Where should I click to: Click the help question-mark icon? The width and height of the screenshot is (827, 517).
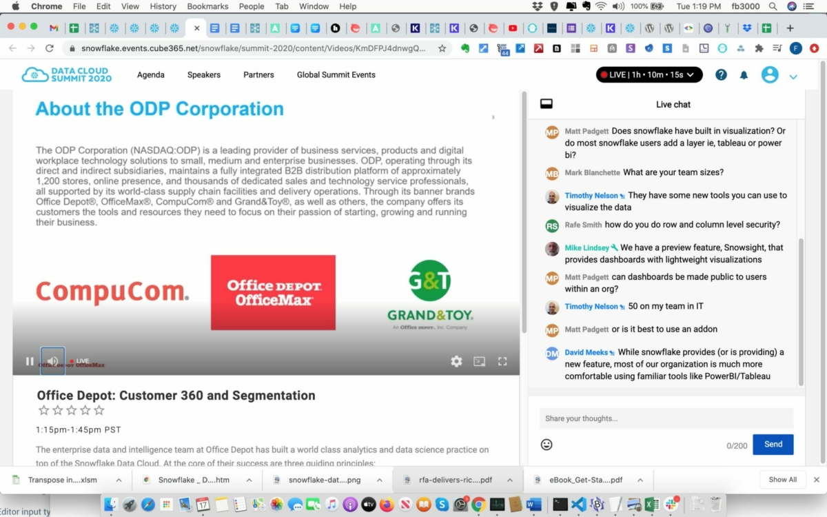pyautogui.click(x=721, y=74)
